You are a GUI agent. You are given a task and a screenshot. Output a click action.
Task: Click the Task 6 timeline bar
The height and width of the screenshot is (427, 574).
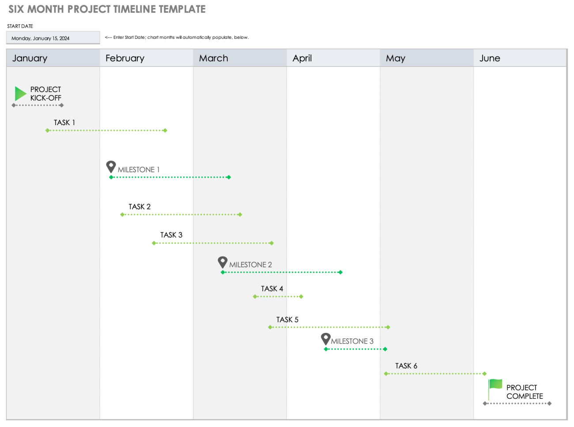pos(435,374)
